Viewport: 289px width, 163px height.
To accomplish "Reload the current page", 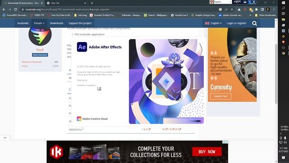I will (x=15, y=10).
